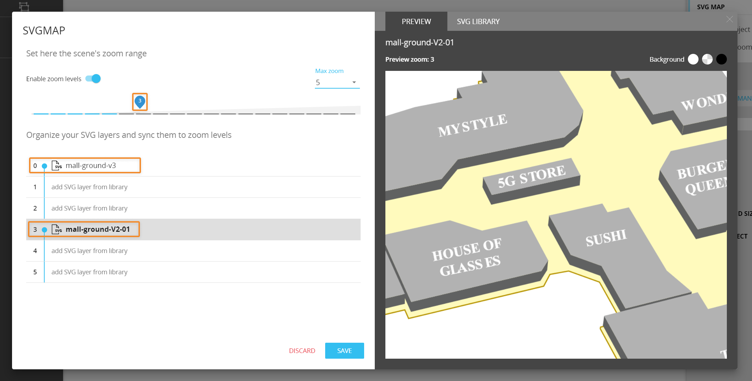
Task: Set preview background to black
Action: click(x=722, y=59)
